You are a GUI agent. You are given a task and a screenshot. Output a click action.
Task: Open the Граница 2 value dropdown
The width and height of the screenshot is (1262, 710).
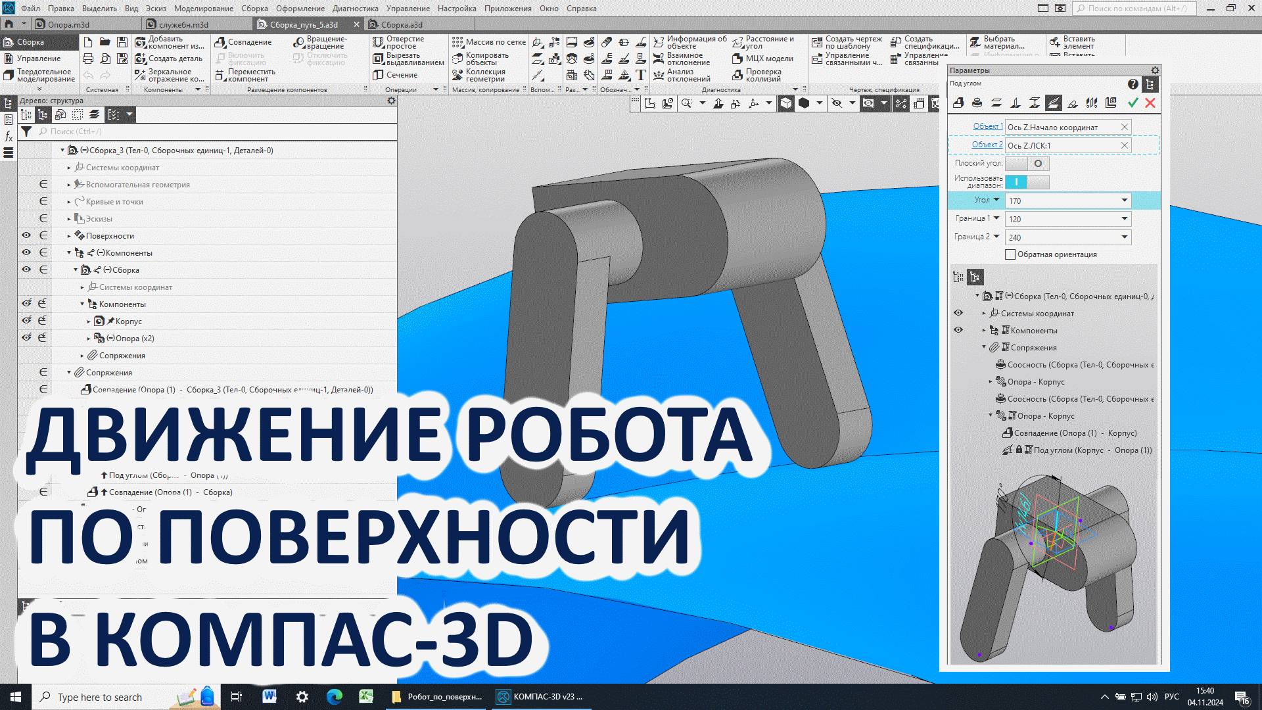click(1124, 237)
